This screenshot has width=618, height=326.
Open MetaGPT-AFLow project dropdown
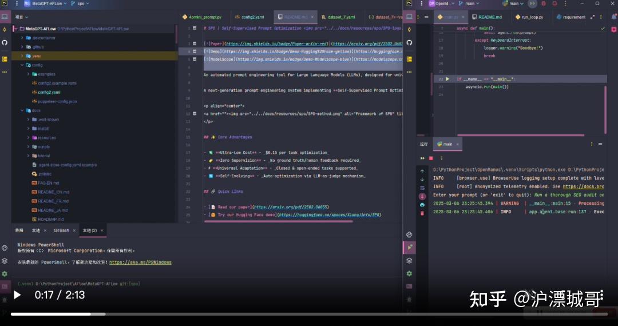tap(46, 3)
